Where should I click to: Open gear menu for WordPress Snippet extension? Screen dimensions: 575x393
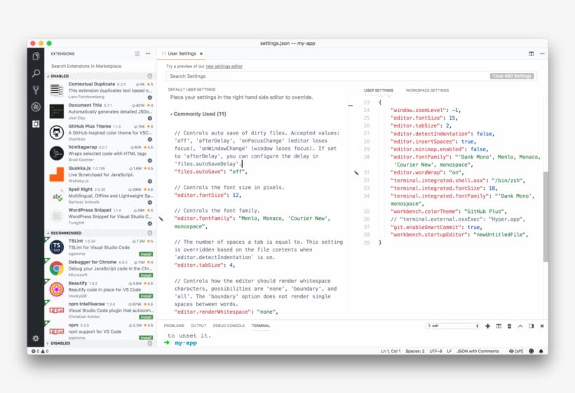149,223
